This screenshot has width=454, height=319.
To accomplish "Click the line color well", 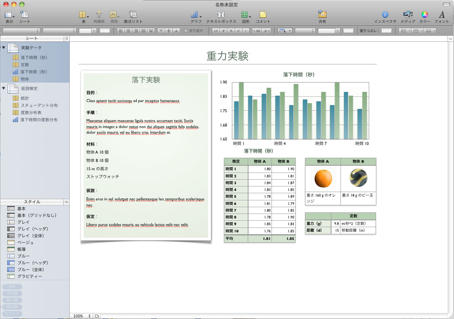I will [x=348, y=31].
